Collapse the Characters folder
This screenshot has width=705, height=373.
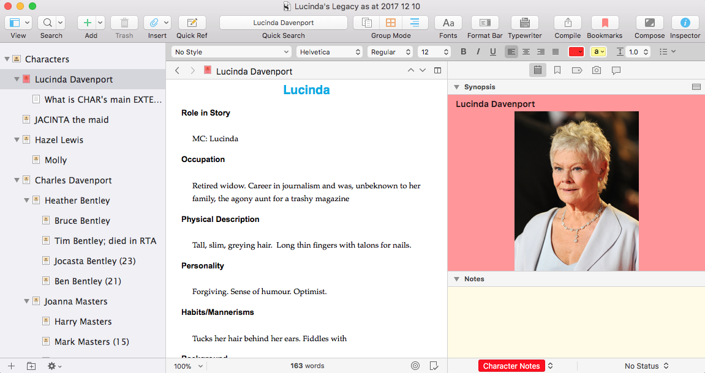pyautogui.click(x=7, y=59)
